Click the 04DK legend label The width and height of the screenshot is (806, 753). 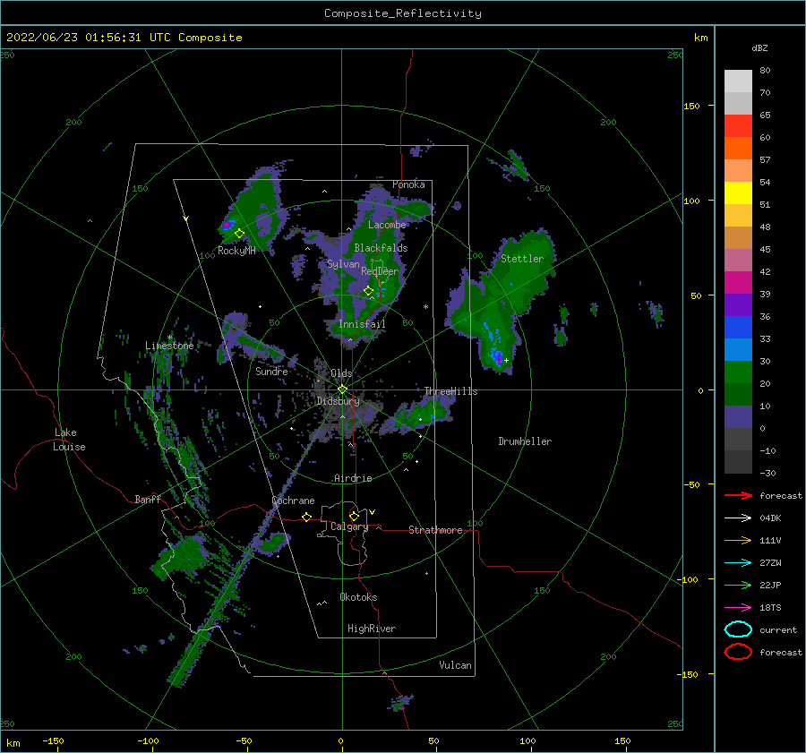(770, 518)
